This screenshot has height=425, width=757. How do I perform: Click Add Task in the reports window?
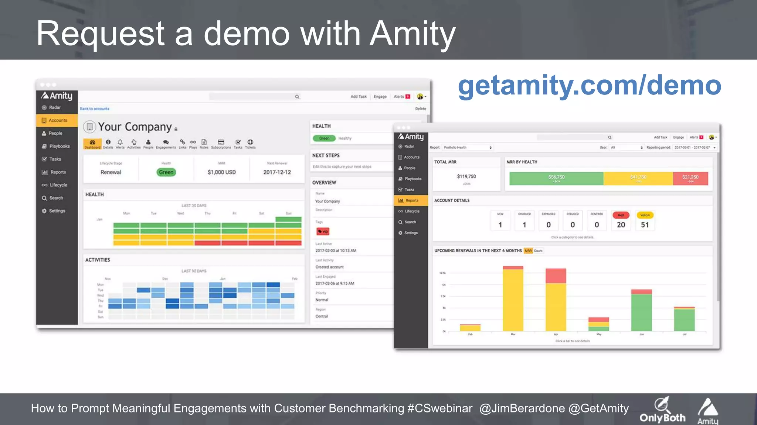coord(661,137)
